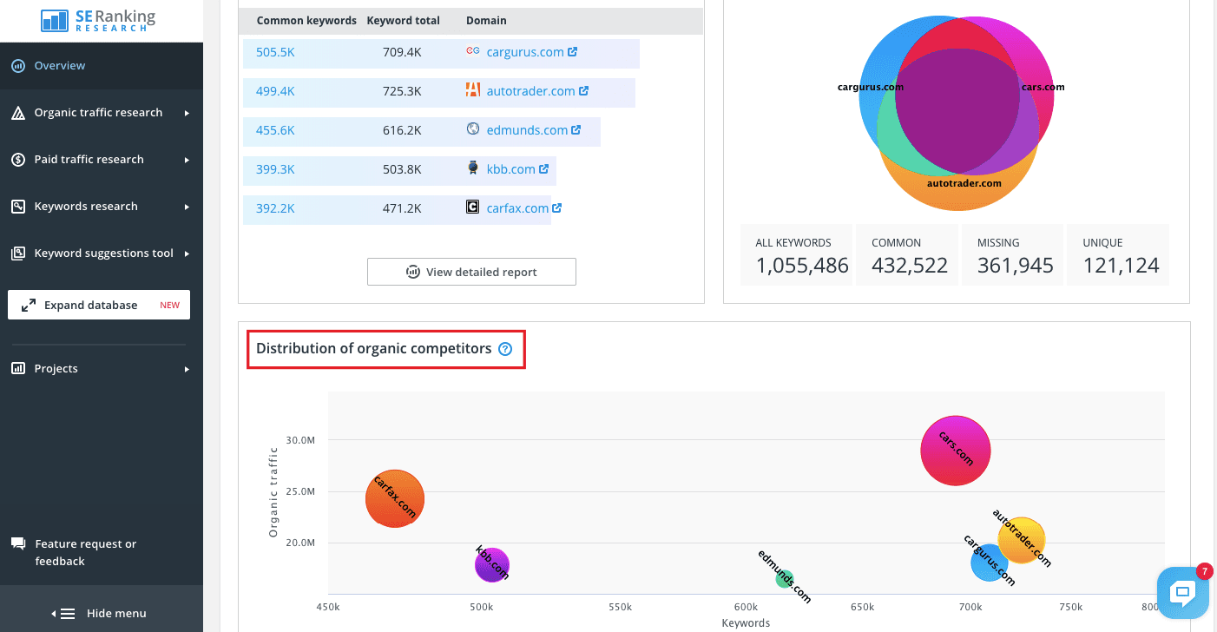
Task: Click the Keyword total column header
Action: point(404,20)
